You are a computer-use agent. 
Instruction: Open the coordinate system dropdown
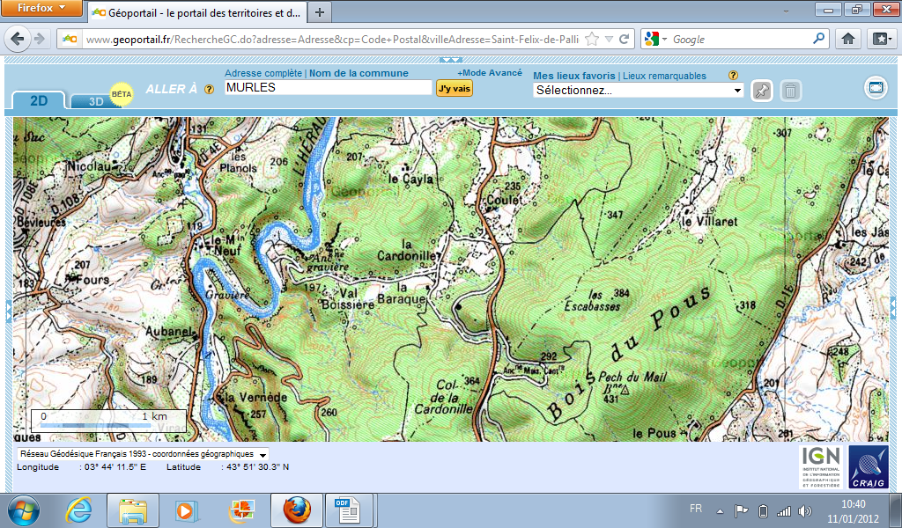tap(143, 454)
